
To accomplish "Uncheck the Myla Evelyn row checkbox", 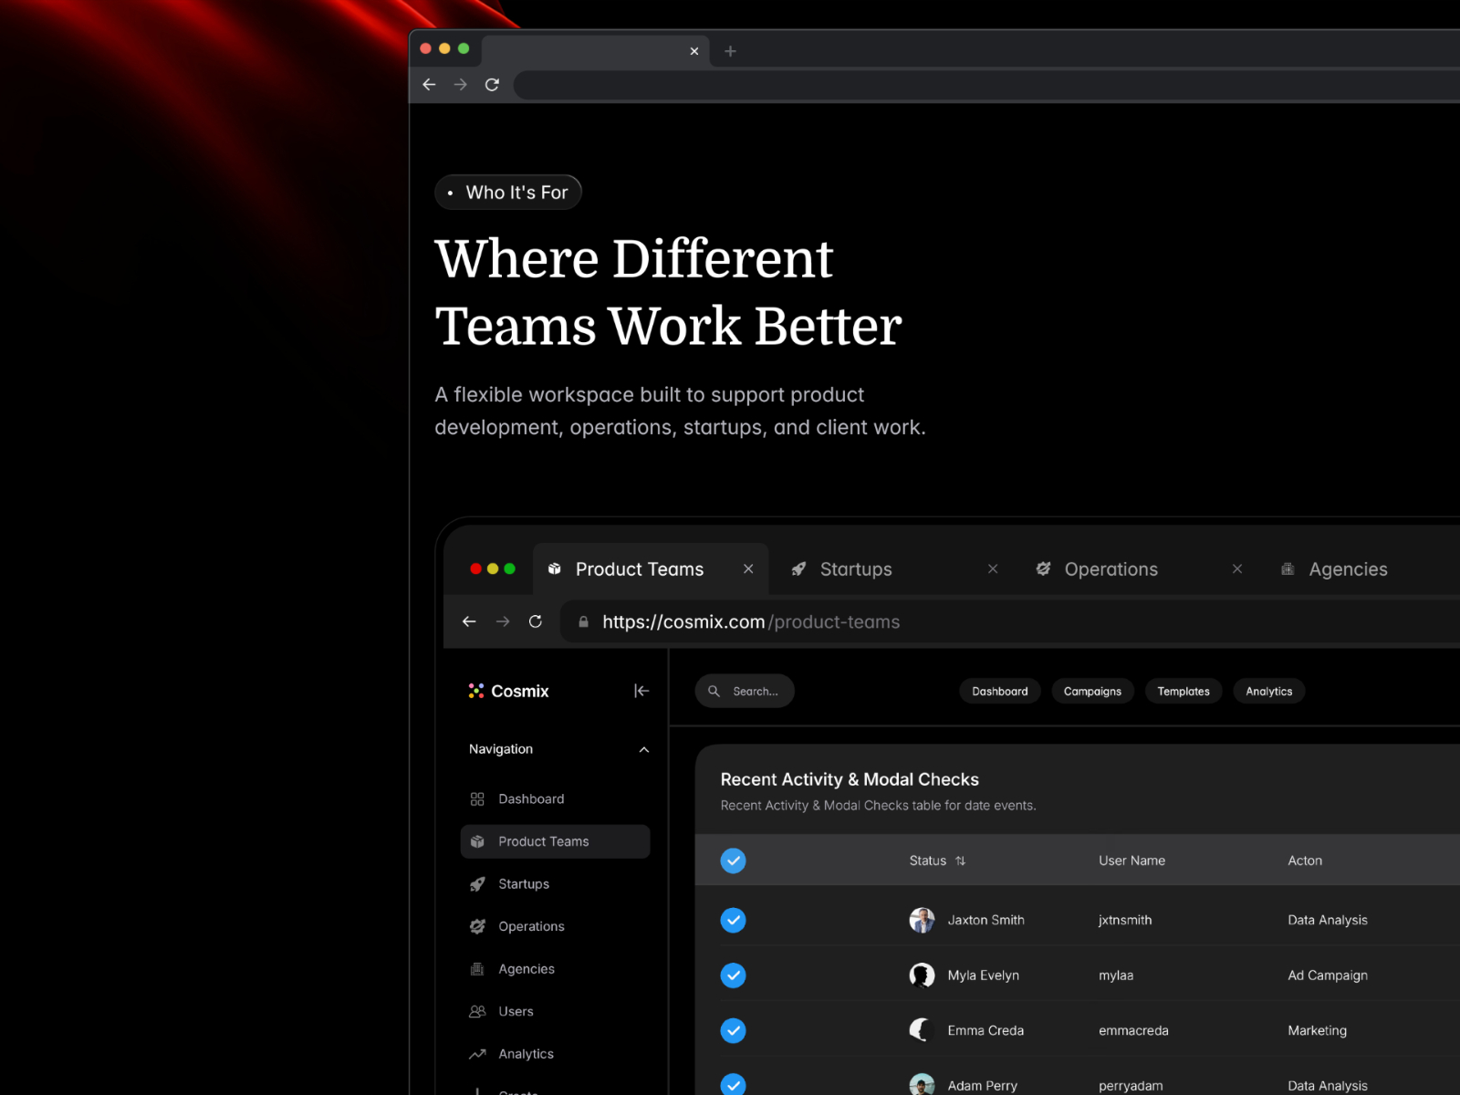I will tap(734, 975).
